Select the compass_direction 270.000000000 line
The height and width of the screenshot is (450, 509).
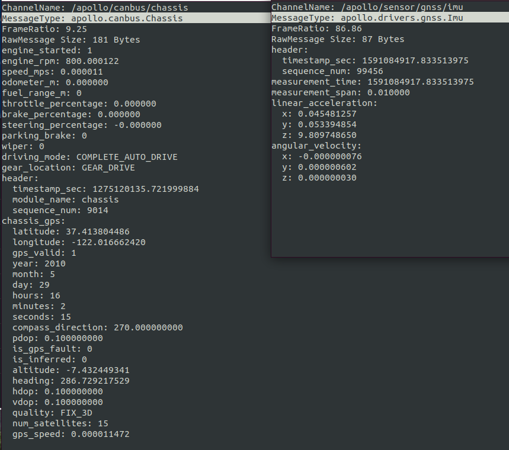tap(98, 327)
